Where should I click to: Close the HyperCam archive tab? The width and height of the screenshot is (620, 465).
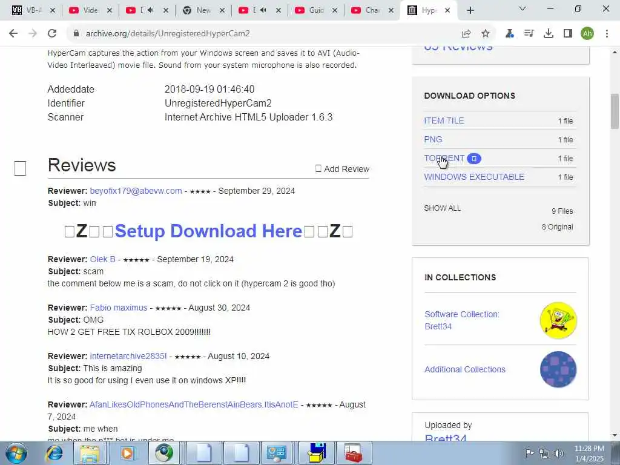[447, 11]
